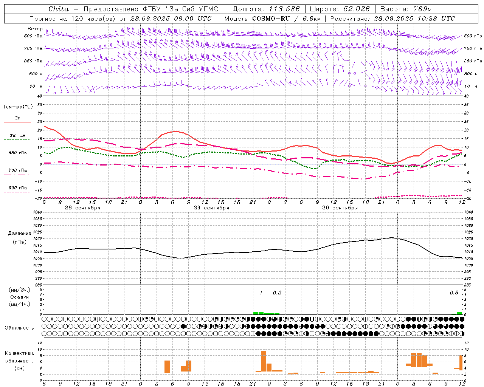This screenshot has width=484, height=387.
Task: Click the "(км)" convective height unit label
Action: 19,368
